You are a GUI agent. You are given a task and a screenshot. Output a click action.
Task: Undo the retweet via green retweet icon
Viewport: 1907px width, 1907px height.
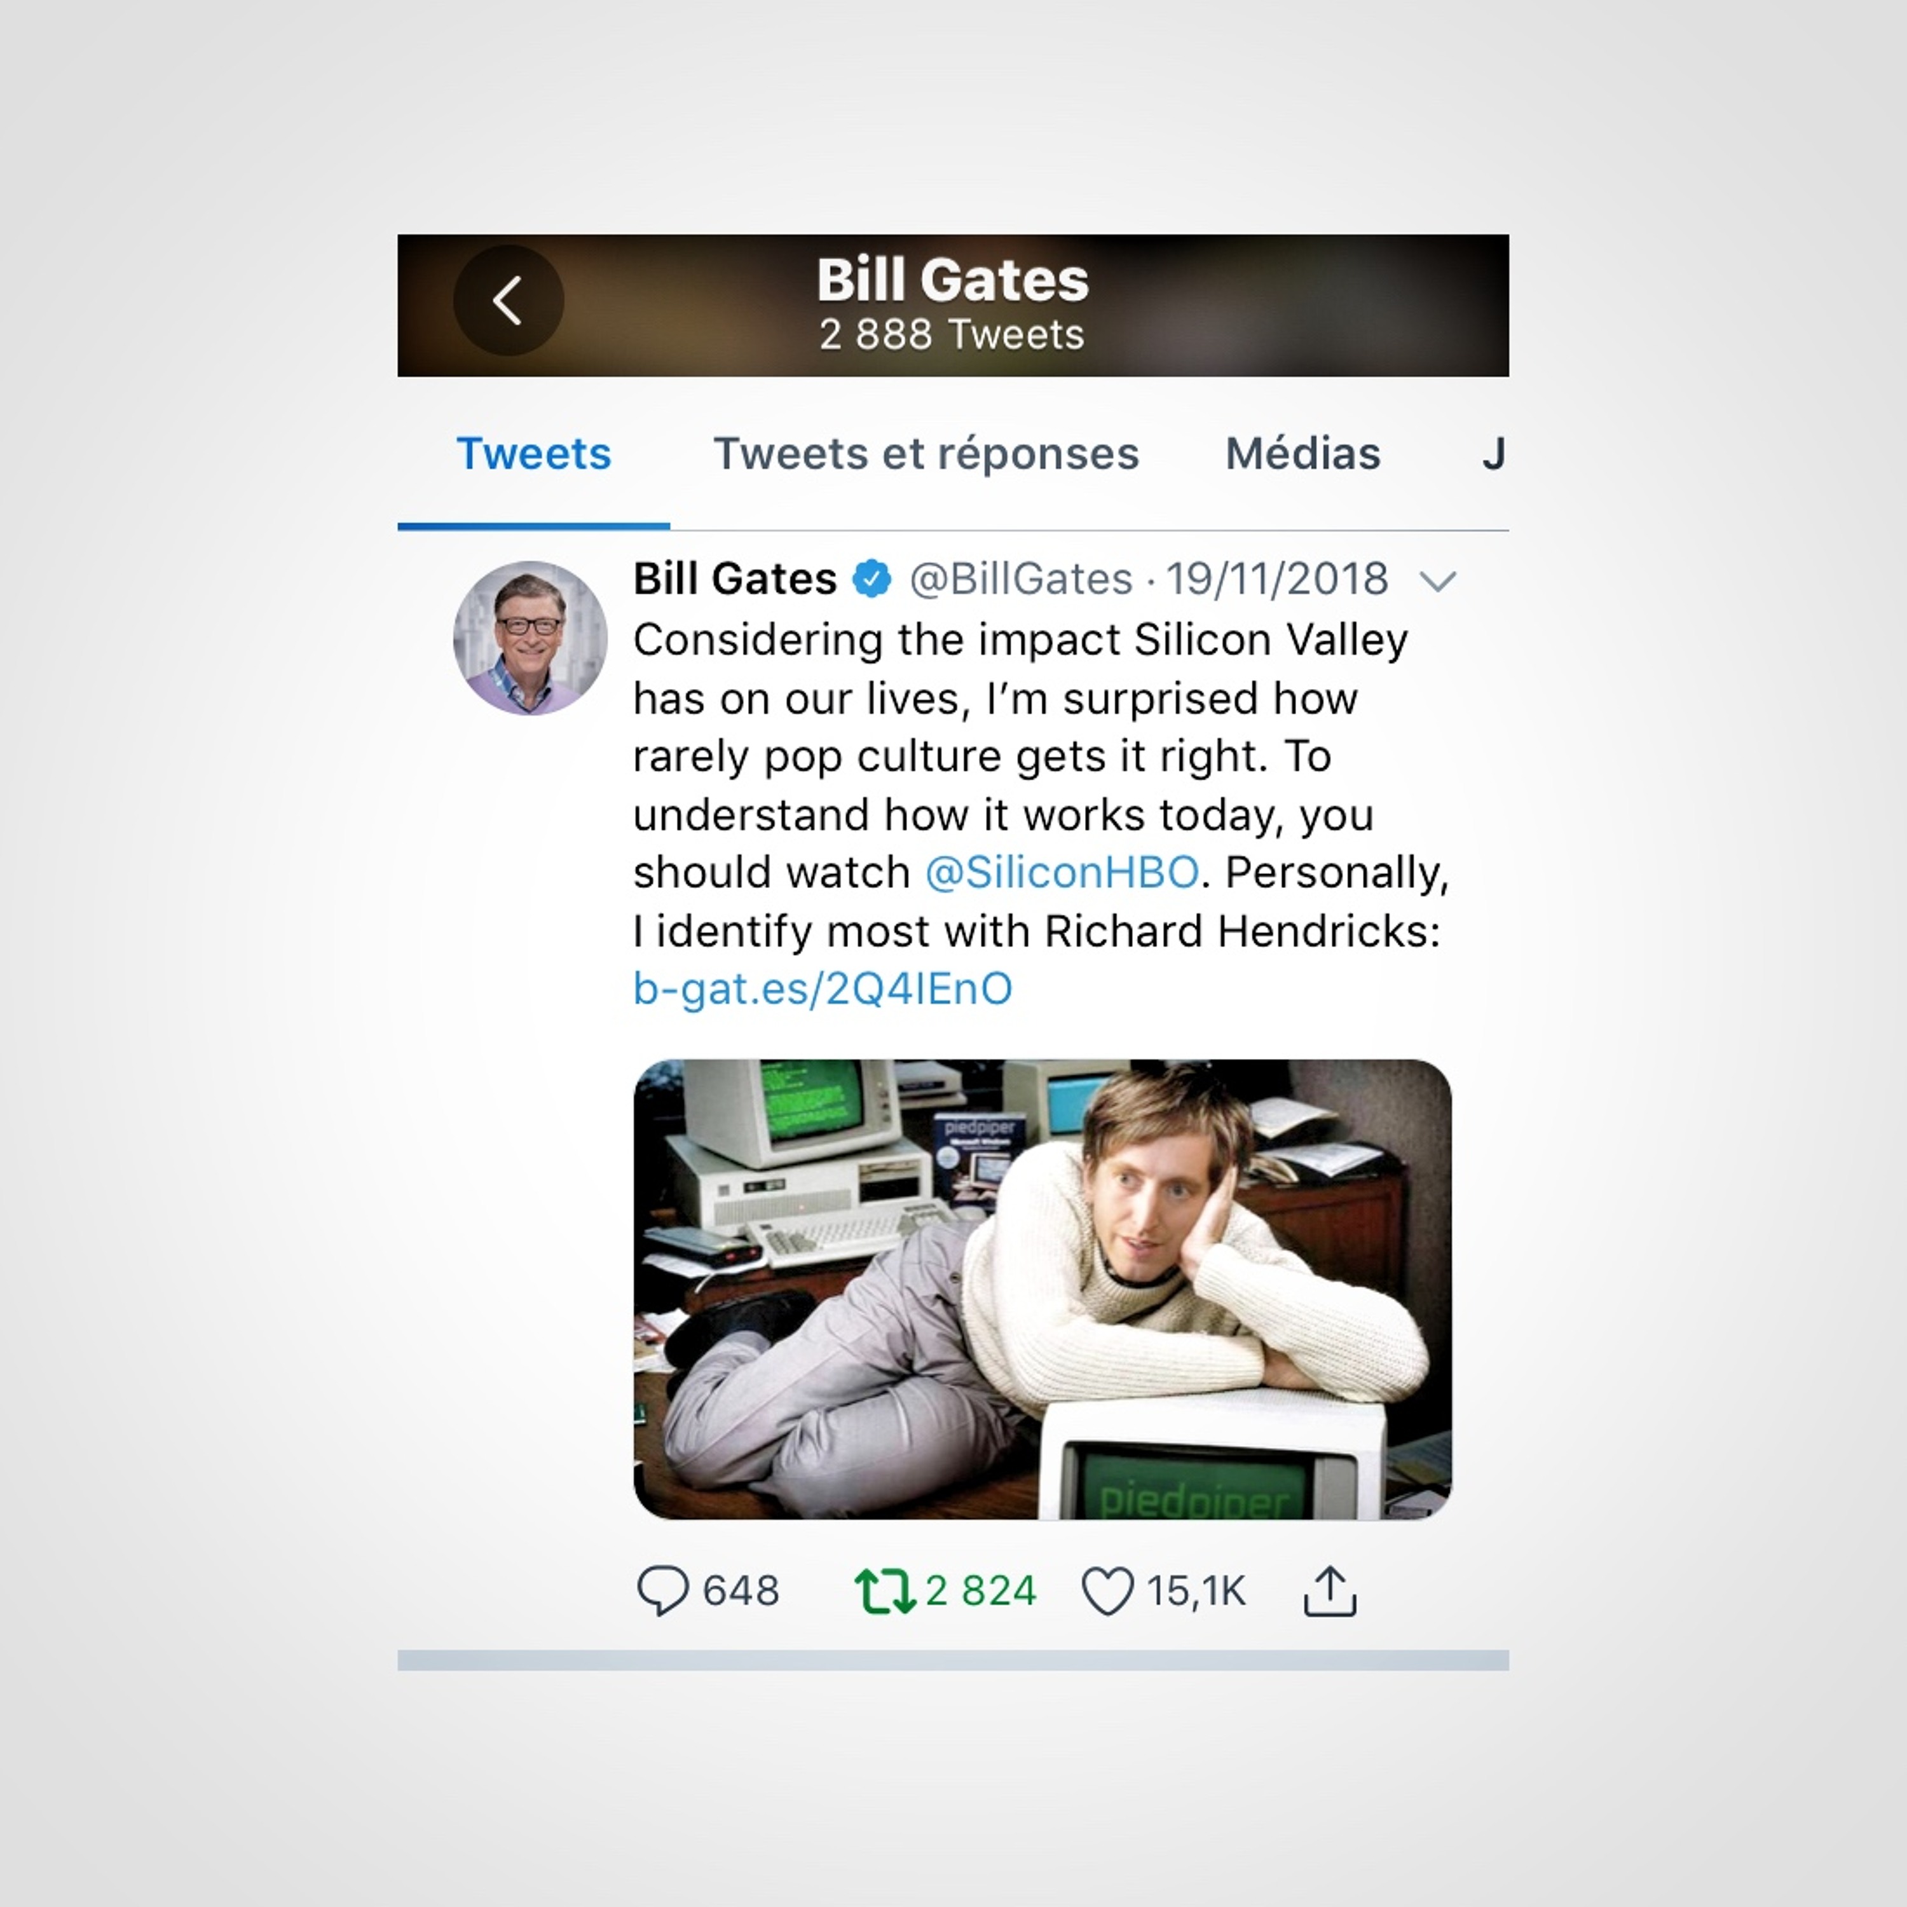pos(884,1591)
